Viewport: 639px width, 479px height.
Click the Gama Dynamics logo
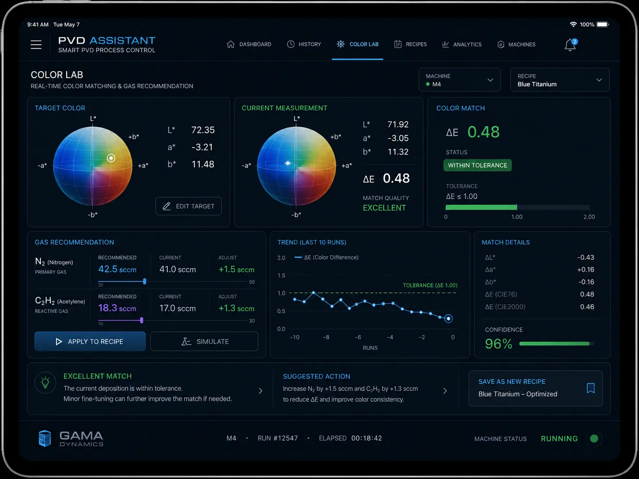coord(71,438)
